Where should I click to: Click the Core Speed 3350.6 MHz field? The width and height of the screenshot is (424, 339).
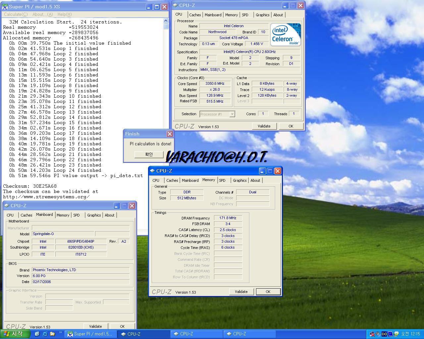point(215,84)
